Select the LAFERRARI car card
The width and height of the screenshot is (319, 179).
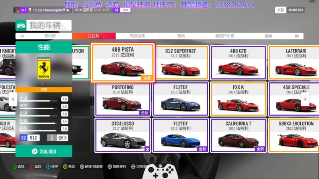[294, 63]
